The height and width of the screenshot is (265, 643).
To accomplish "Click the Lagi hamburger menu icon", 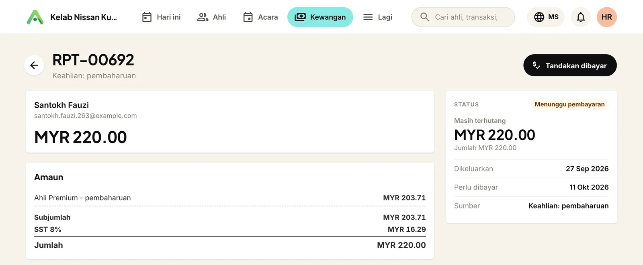I will [368, 17].
